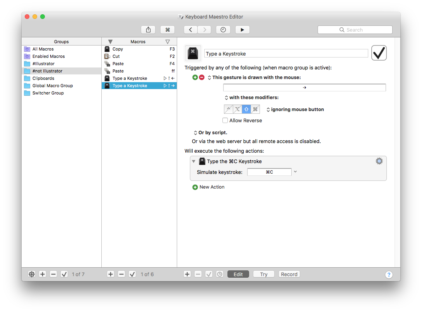The image size is (422, 312).
Task: Select the #not Illustrator group
Action: pos(62,71)
